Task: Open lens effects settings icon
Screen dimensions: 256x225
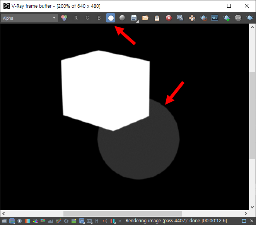Action: (x=120, y=221)
